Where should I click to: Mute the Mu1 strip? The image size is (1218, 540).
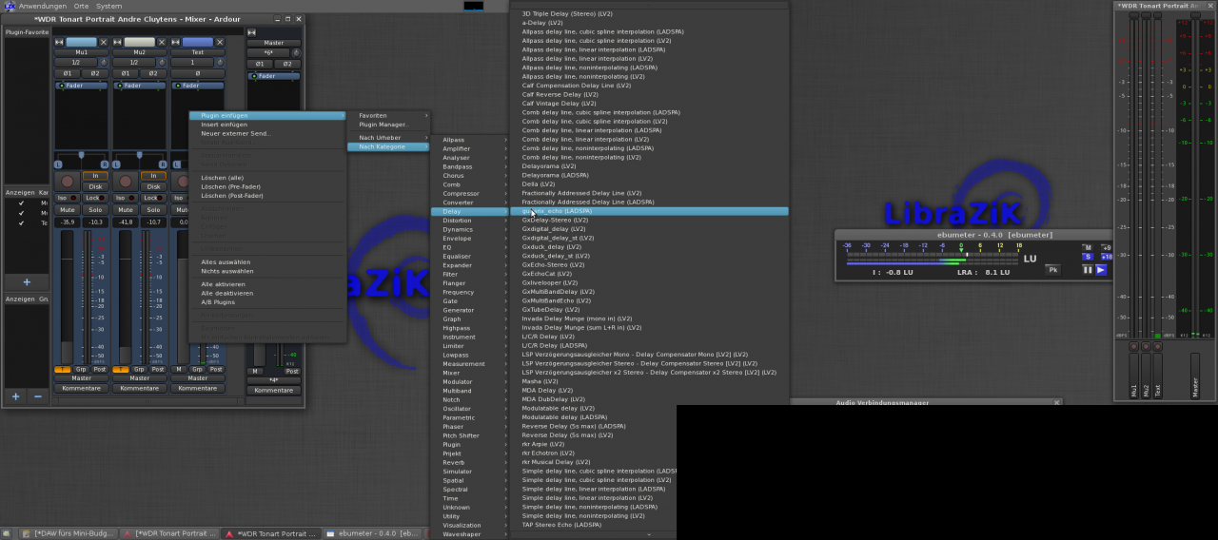(68, 209)
